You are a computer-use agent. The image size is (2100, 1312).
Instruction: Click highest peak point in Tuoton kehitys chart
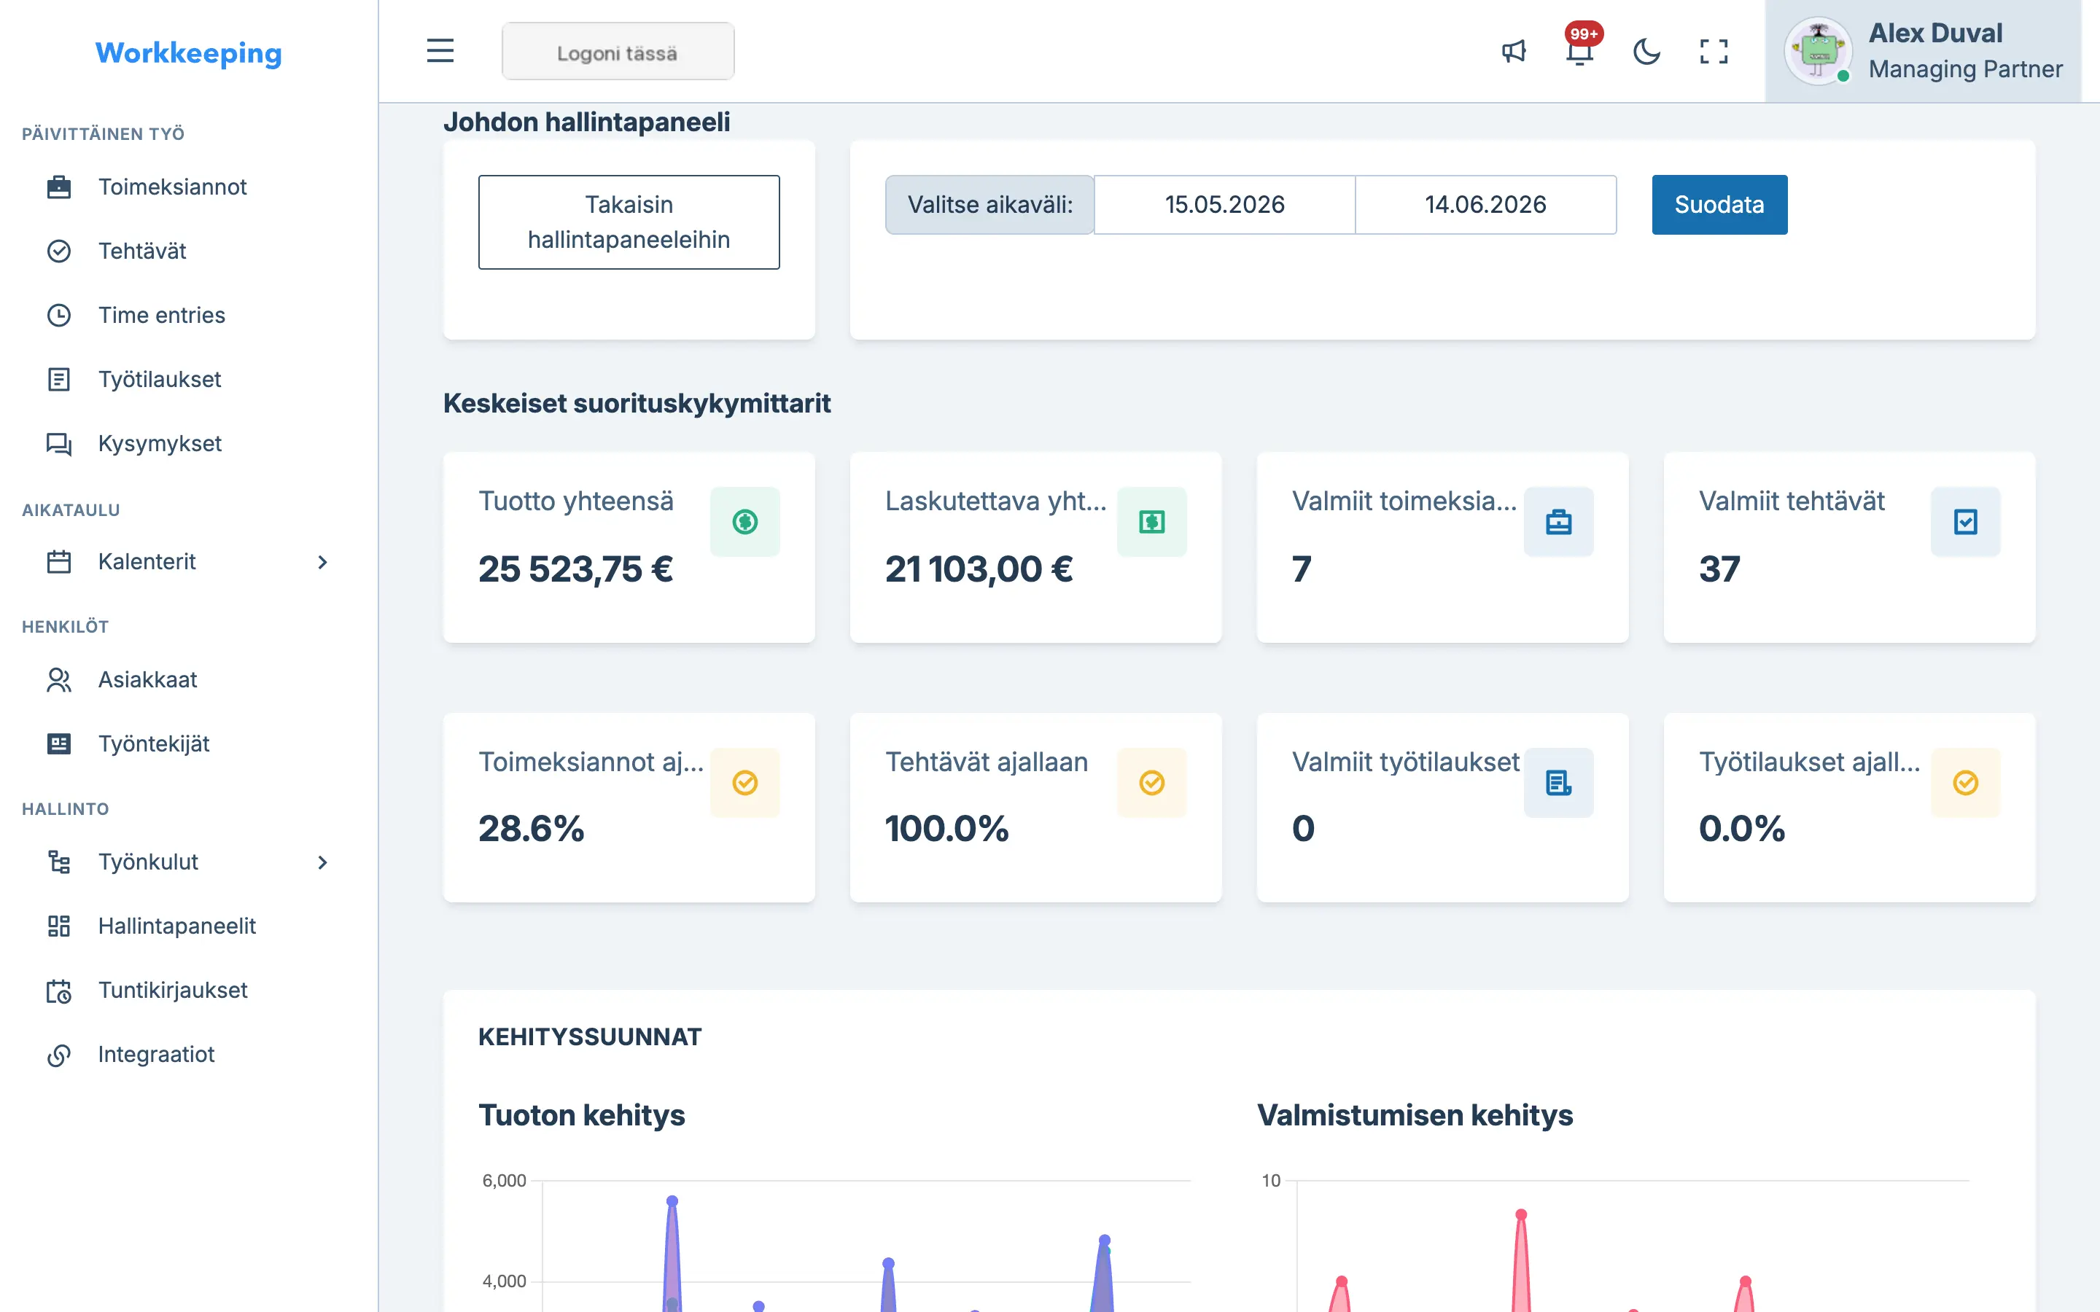[672, 1202]
